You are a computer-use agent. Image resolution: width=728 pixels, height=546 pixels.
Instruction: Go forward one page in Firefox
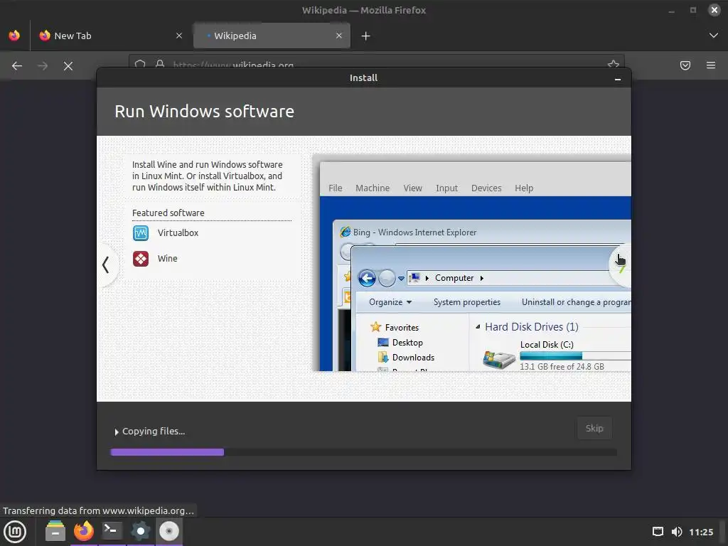click(x=43, y=66)
